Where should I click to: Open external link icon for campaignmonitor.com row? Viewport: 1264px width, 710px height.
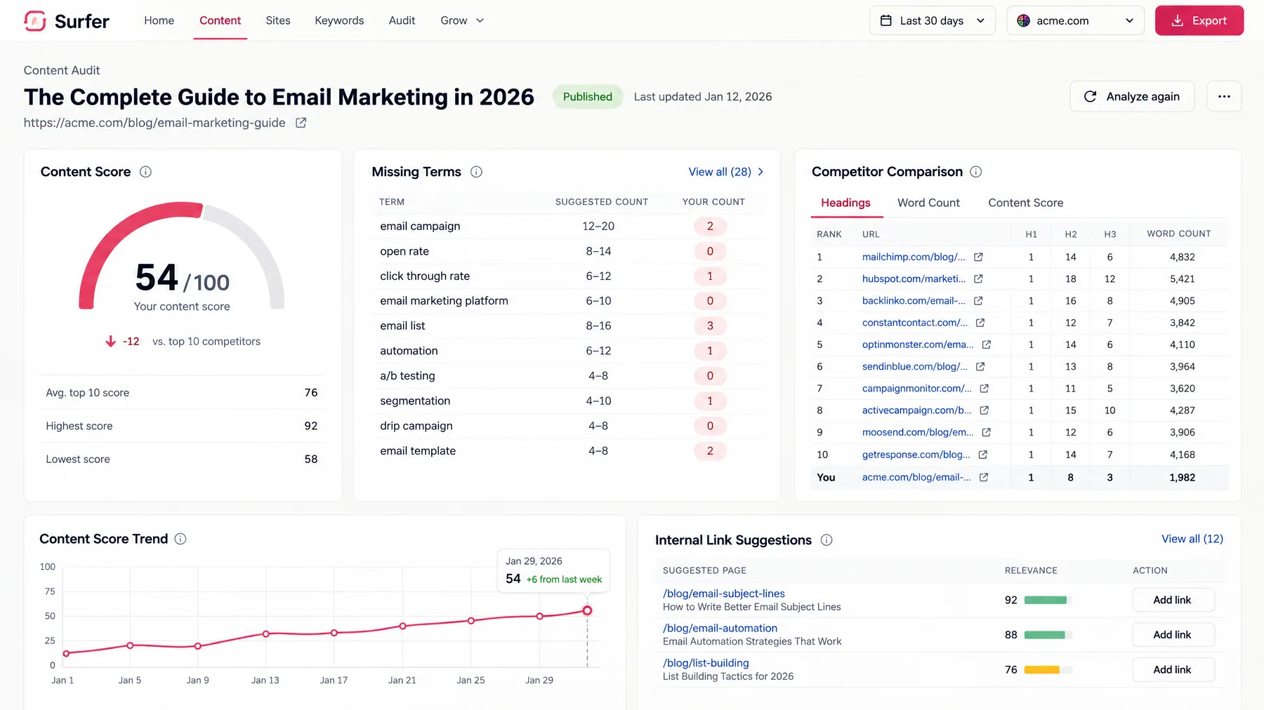pyautogui.click(x=984, y=389)
